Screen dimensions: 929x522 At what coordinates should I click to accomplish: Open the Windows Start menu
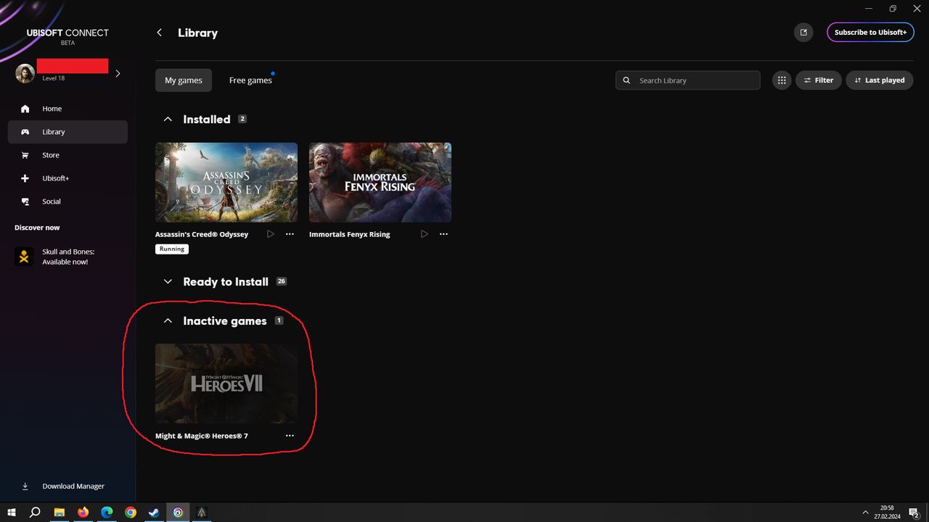(12, 512)
